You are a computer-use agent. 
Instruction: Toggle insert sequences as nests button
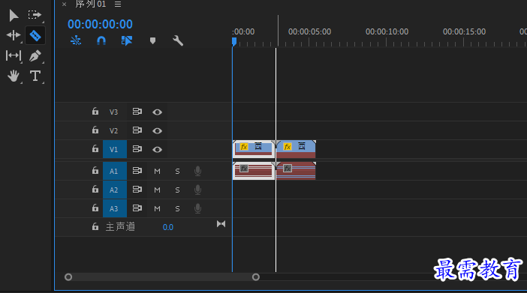pos(76,40)
